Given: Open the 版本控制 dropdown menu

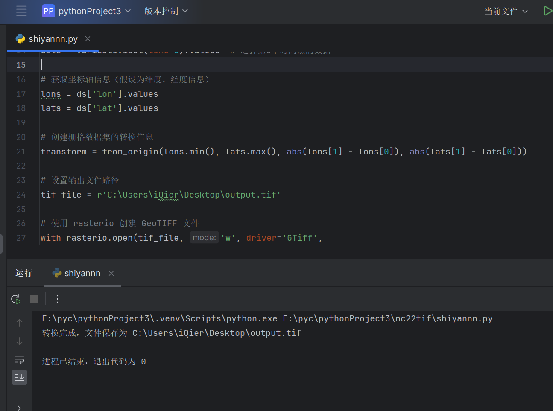Looking at the screenshot, I should point(166,11).
